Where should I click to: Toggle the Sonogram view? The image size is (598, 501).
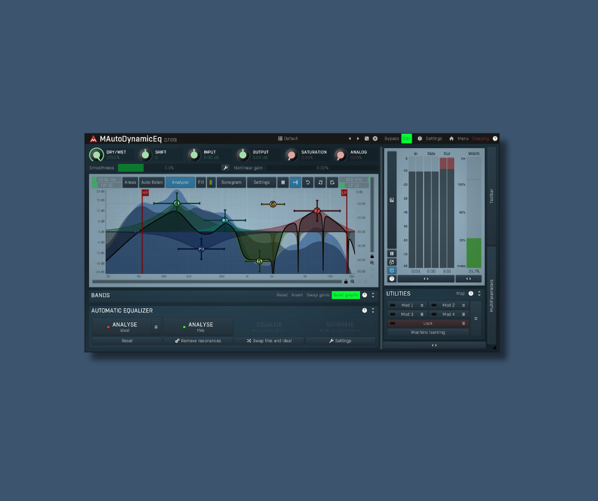231,182
